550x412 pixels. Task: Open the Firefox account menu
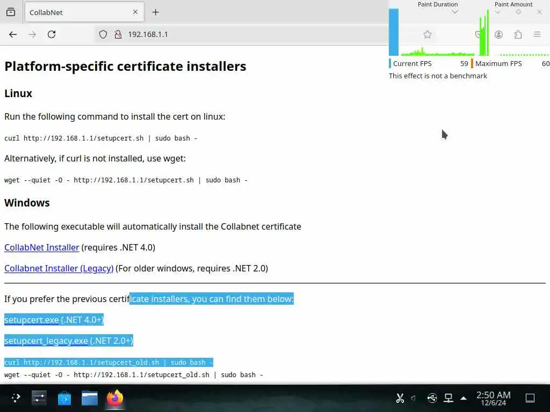[x=498, y=34]
